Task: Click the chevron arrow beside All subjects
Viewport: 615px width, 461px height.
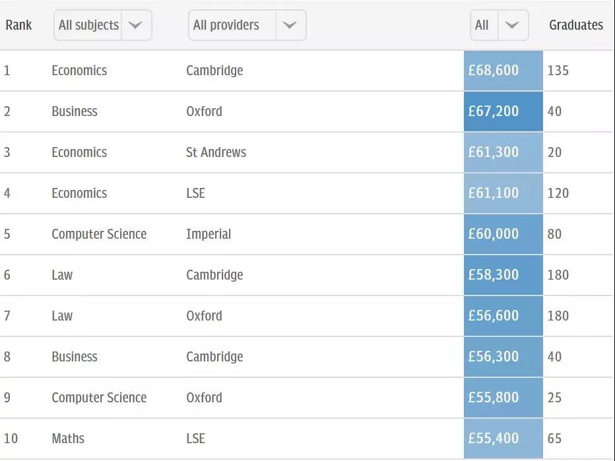Action: (x=135, y=25)
